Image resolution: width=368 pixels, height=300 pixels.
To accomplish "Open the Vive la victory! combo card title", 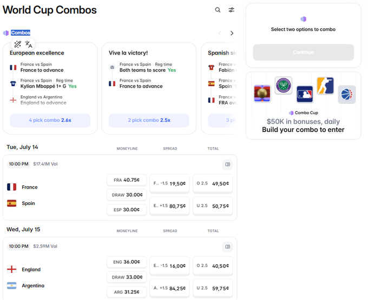I will (128, 53).
